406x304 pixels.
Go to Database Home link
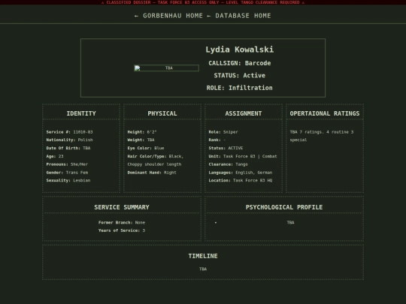click(239, 16)
